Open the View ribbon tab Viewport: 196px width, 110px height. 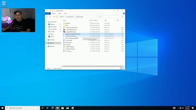tap(65, 13)
